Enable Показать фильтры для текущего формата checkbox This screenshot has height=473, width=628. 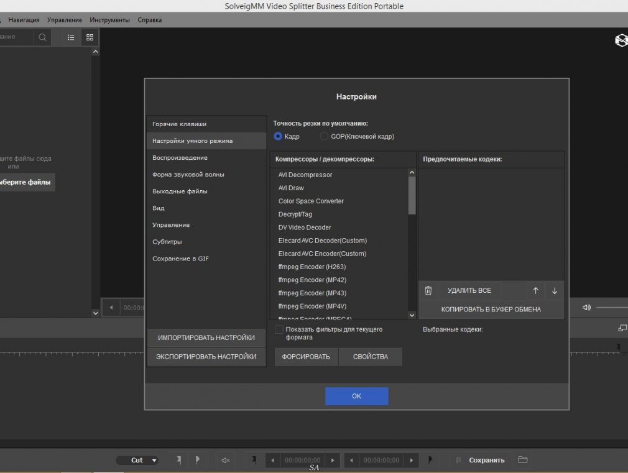pyautogui.click(x=279, y=329)
